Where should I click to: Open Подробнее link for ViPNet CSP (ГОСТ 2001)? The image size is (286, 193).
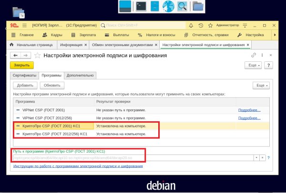[249, 110]
